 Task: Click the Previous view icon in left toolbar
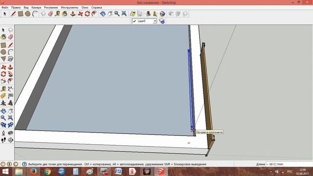(3, 125)
